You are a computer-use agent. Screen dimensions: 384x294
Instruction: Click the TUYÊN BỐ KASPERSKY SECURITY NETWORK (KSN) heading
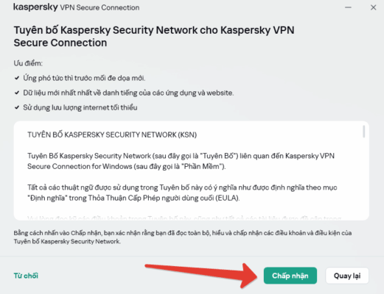pos(112,135)
